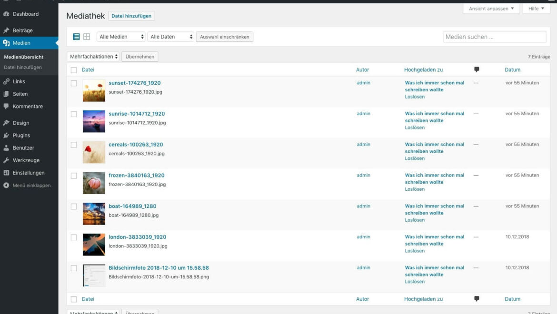Click Auswahl einschränken button
Screen dimensions: 557x314
click(x=225, y=37)
